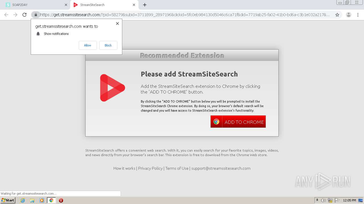Viewport: 364px width, 204px height.
Task: Open the Terms of Use link
Action: (177, 168)
